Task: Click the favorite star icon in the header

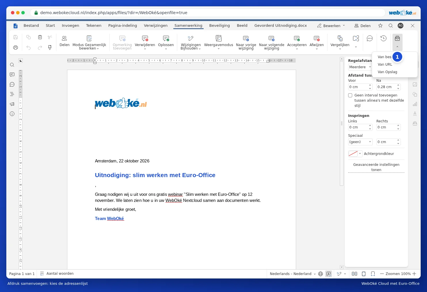Action: (380, 26)
